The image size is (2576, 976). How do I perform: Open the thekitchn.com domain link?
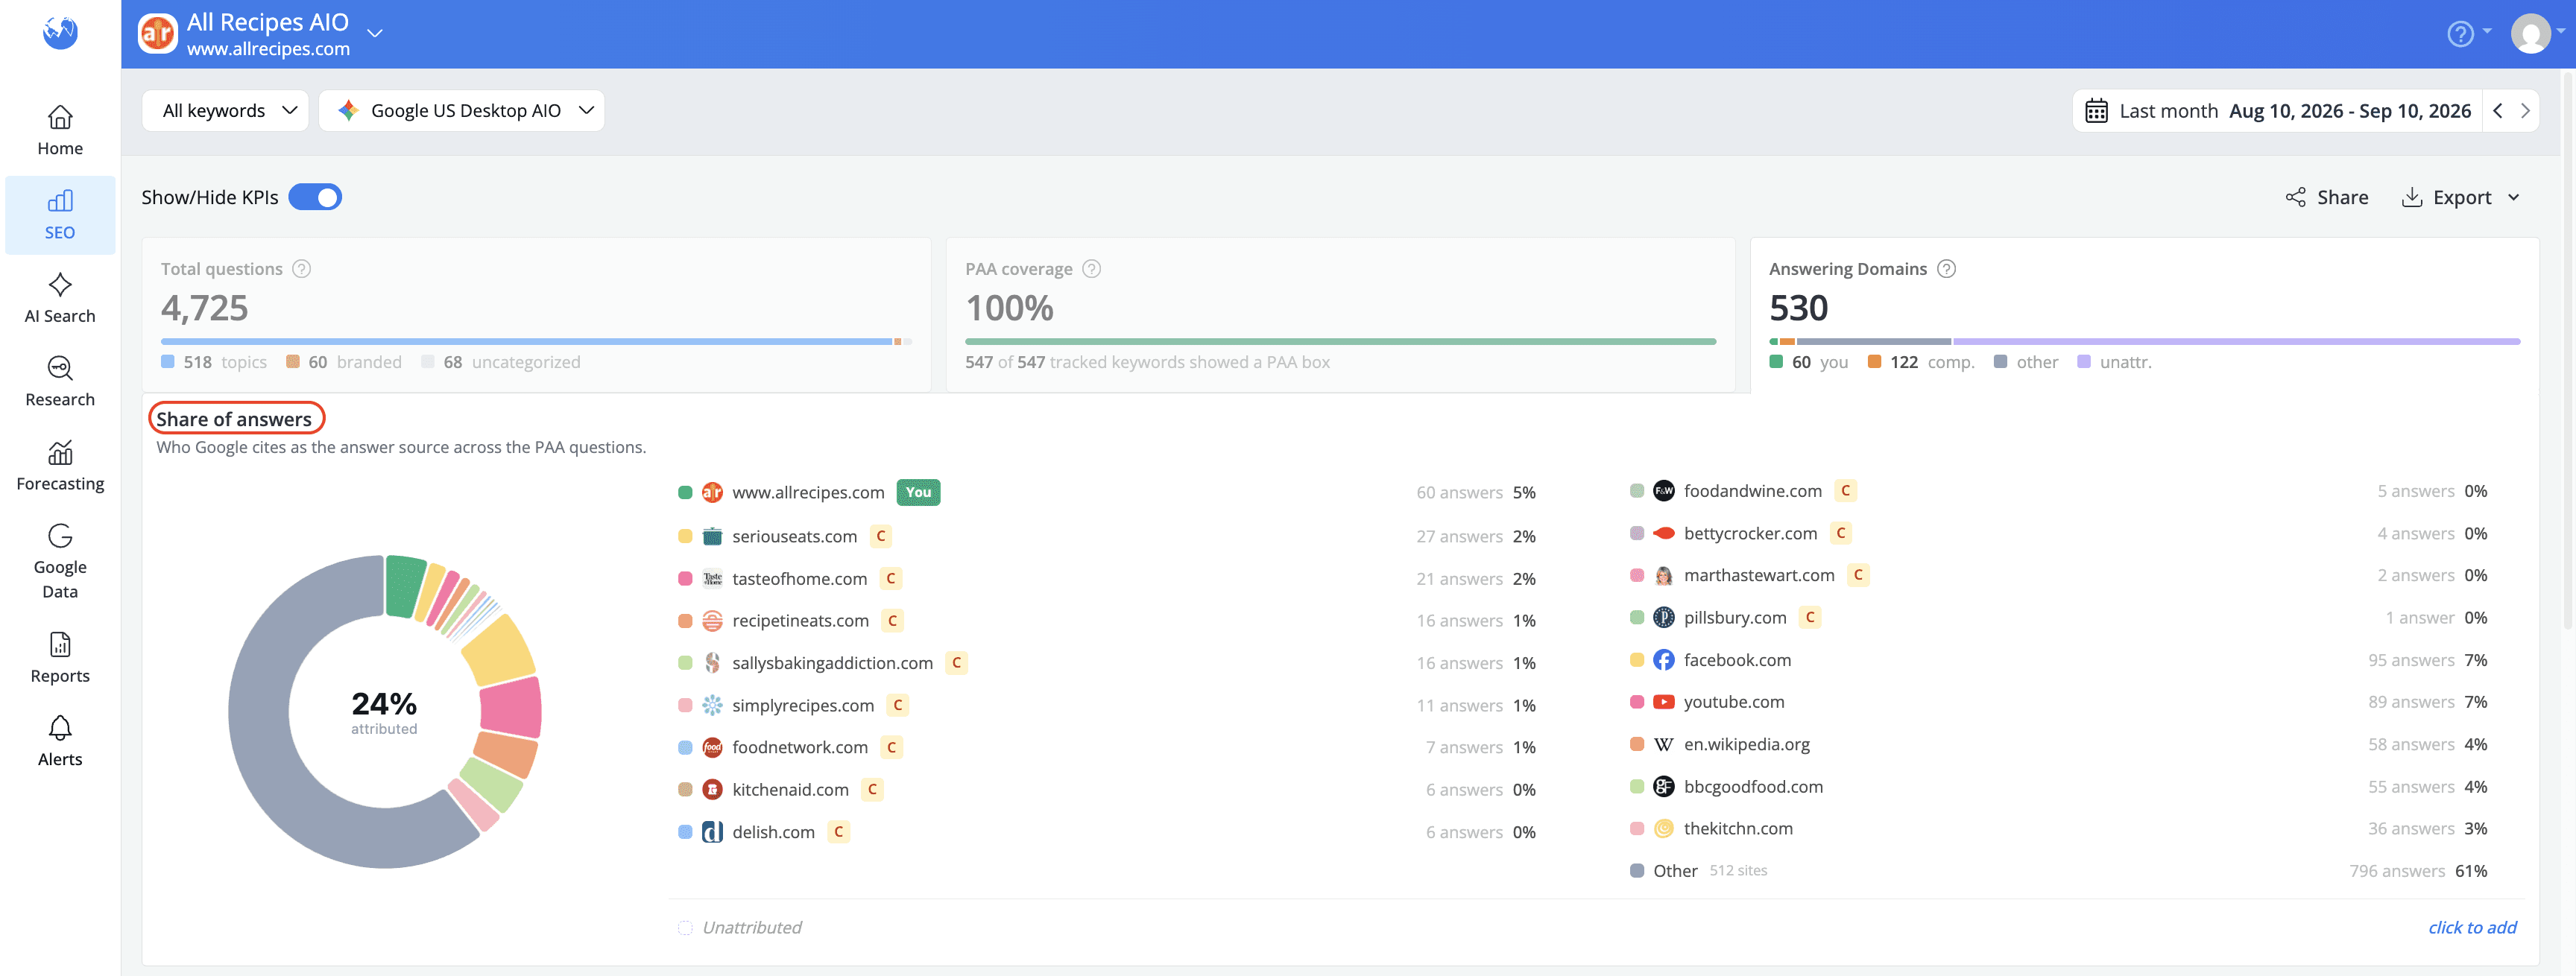pyautogui.click(x=1738, y=829)
